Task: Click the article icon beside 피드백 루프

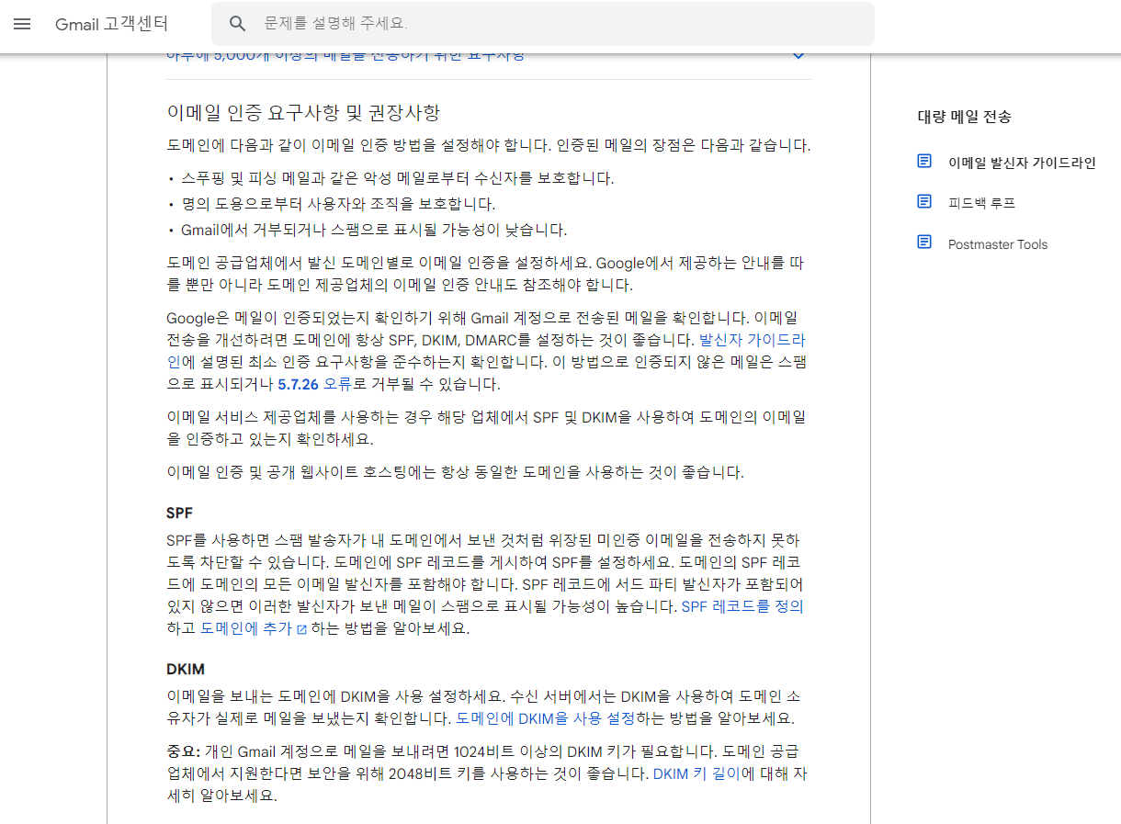Action: 924,201
